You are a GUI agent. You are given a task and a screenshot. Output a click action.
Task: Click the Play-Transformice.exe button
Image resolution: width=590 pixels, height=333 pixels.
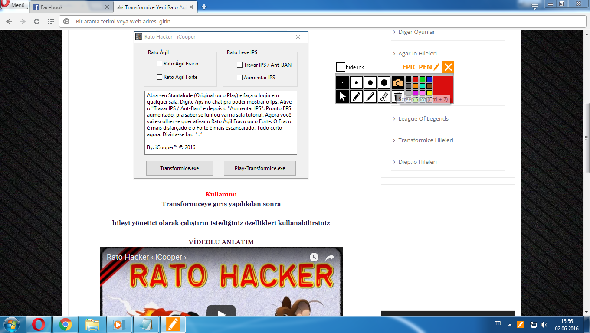[x=260, y=168]
